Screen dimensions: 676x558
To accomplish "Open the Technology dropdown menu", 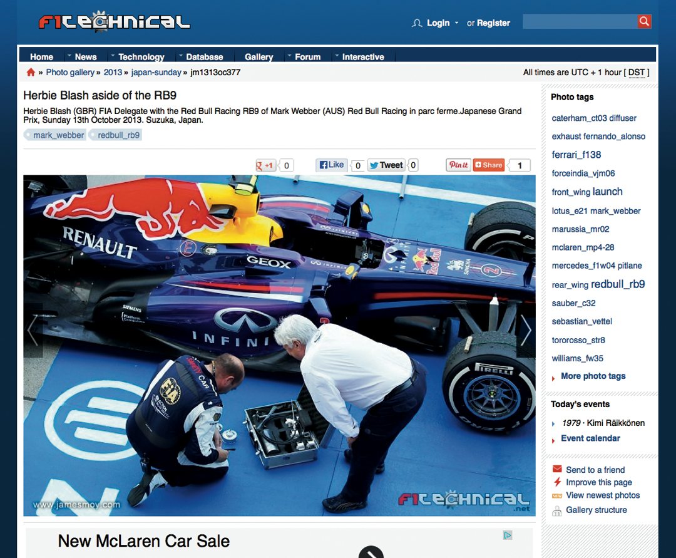I will 141,56.
